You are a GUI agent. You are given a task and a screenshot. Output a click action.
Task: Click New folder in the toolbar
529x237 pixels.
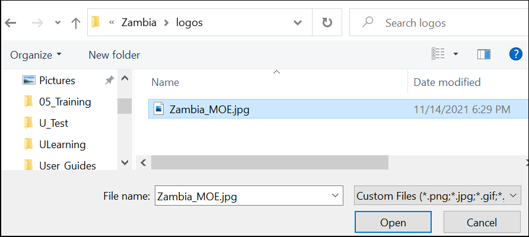click(114, 55)
